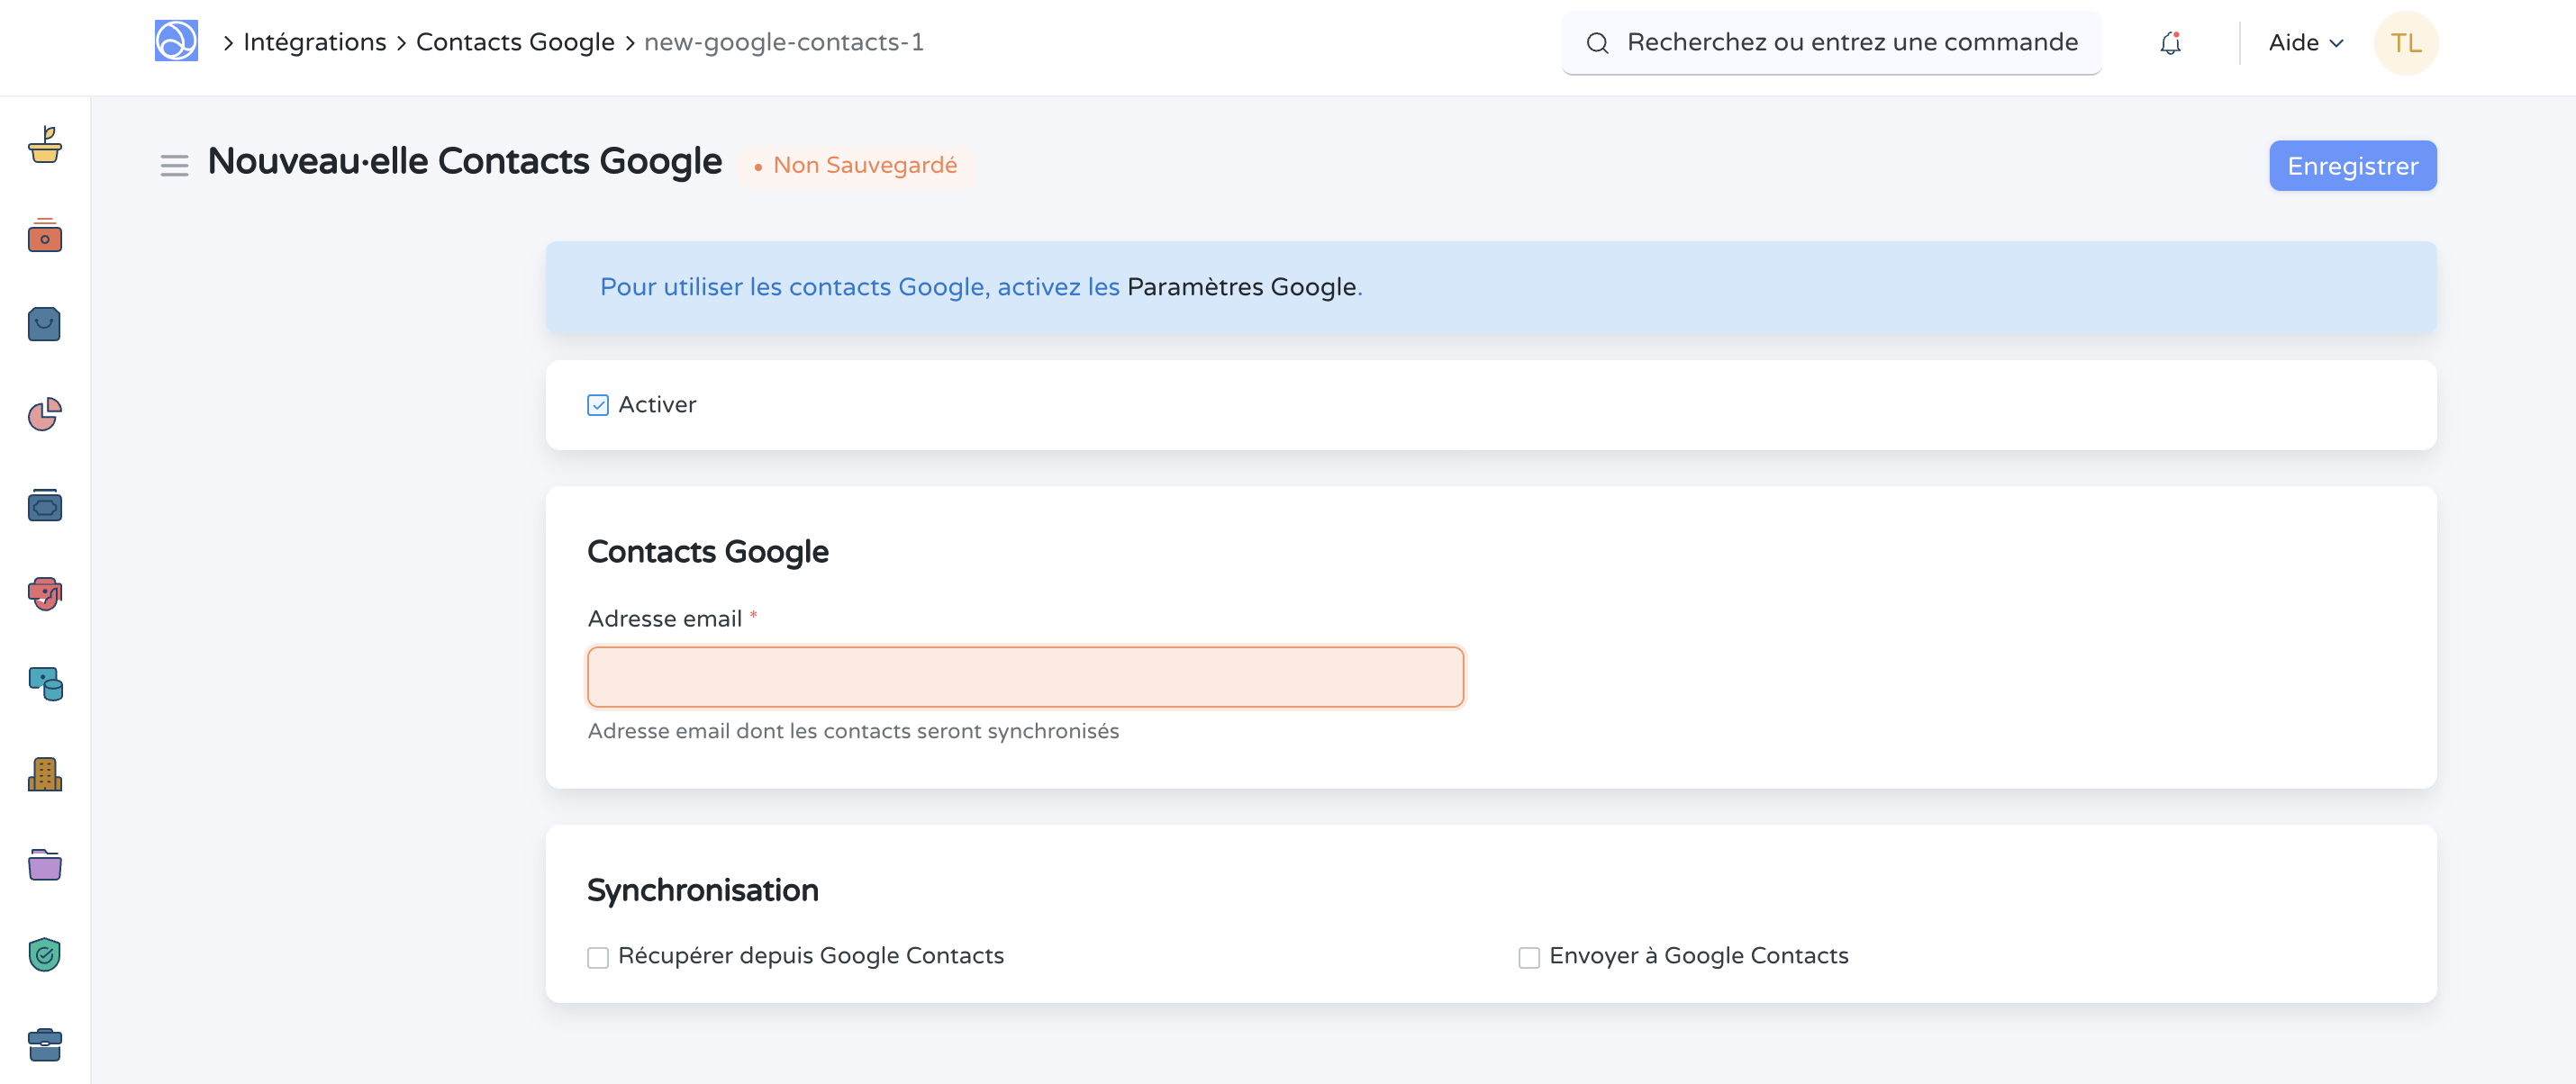Click the pie chart statistics sidebar icon
The width and height of the screenshot is (2576, 1084).
pos(44,415)
